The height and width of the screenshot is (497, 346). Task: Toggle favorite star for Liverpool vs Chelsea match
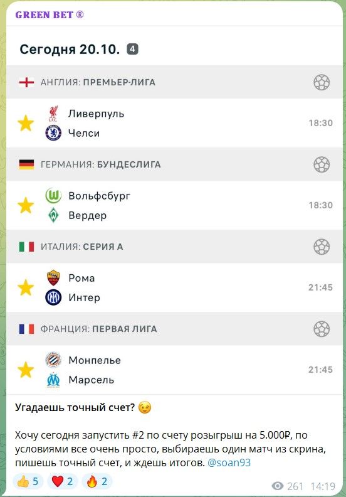point(26,123)
